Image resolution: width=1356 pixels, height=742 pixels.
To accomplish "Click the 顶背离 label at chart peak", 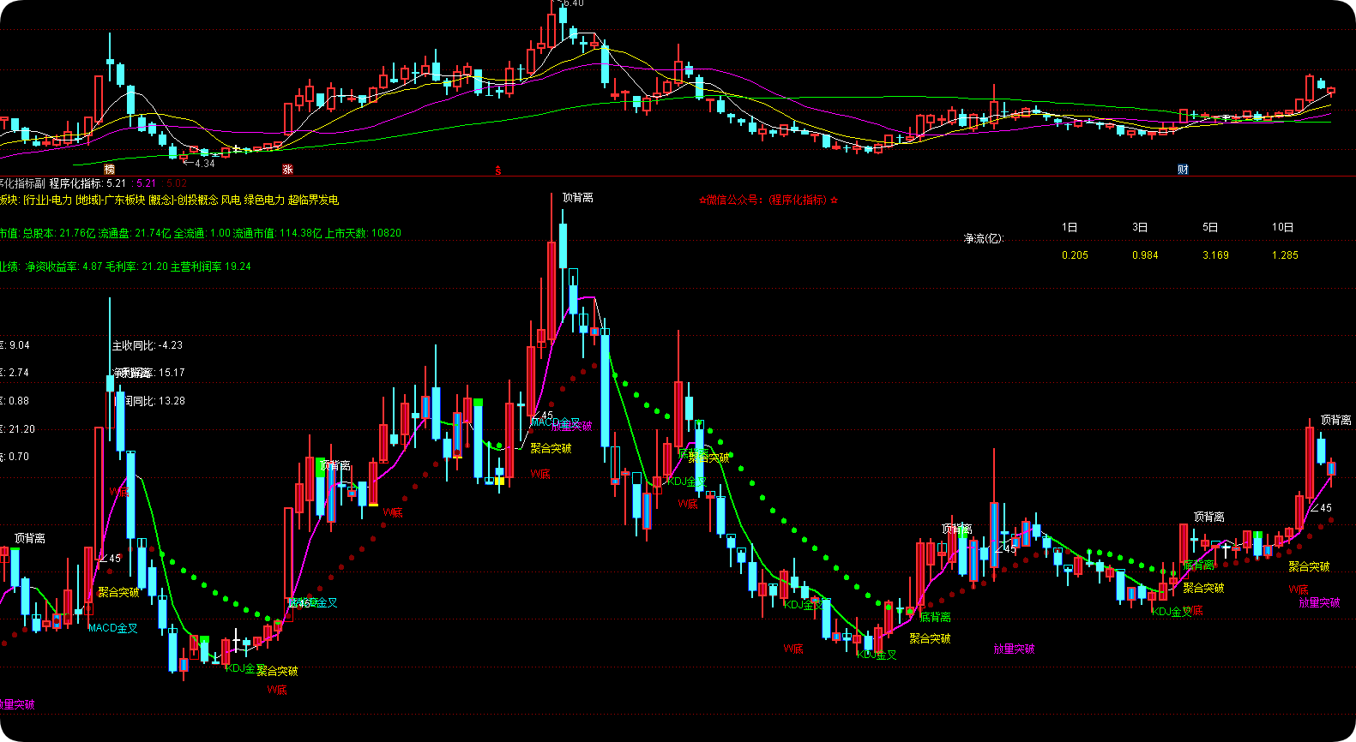I will pos(577,197).
